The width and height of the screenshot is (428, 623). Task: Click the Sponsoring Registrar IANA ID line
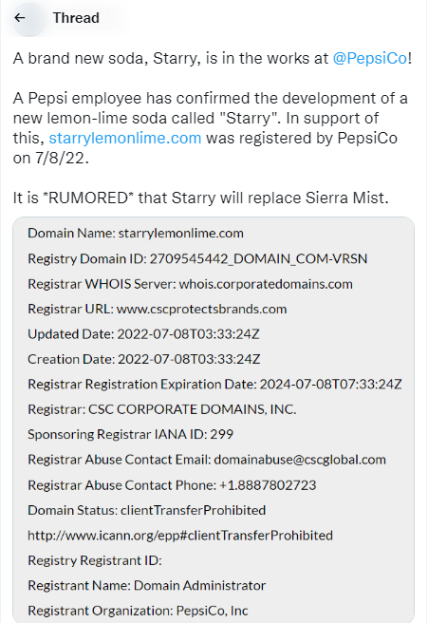tap(130, 434)
